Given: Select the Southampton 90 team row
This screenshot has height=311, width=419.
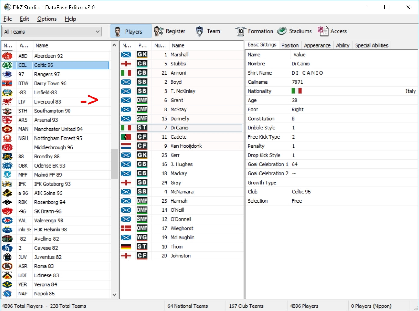Looking at the screenshot, I should (x=55, y=111).
